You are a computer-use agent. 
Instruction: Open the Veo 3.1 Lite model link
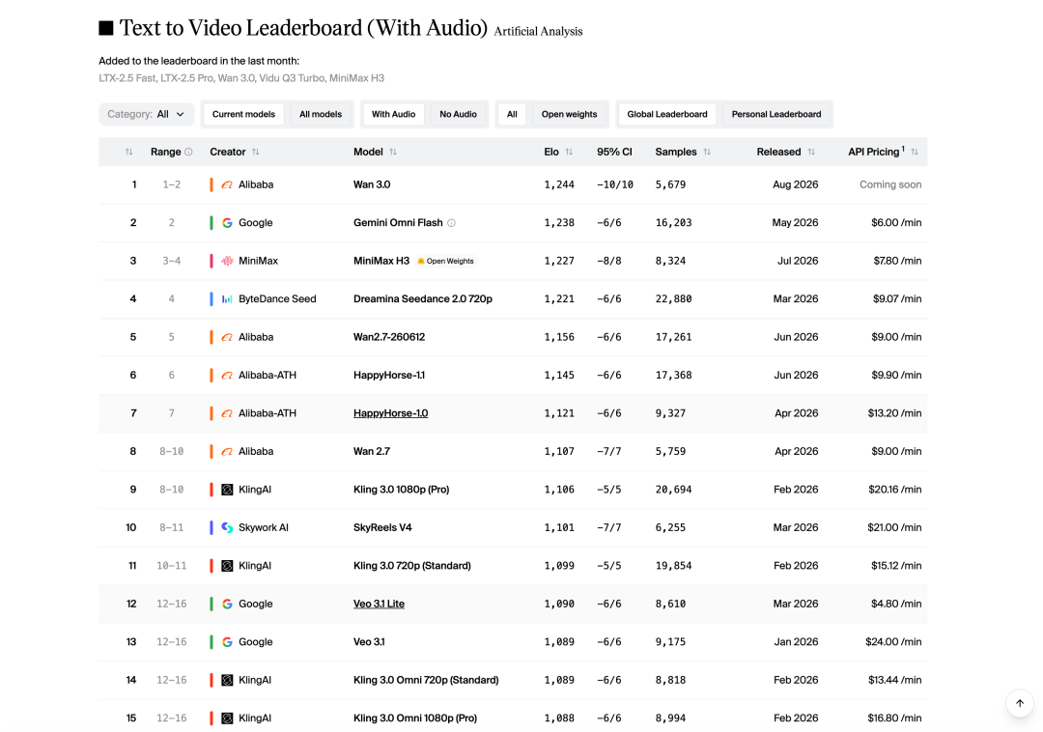tap(380, 605)
